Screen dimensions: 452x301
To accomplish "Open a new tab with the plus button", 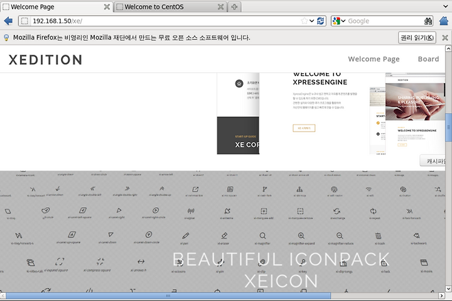I will 234,7.
